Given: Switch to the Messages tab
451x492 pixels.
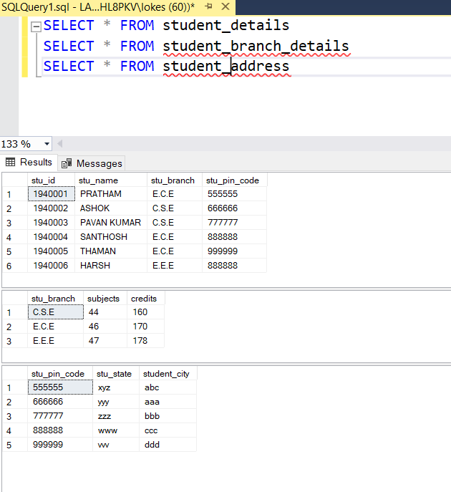Looking at the screenshot, I should coord(92,163).
